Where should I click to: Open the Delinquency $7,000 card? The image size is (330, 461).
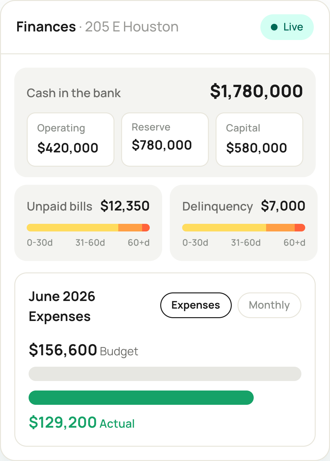244,223
